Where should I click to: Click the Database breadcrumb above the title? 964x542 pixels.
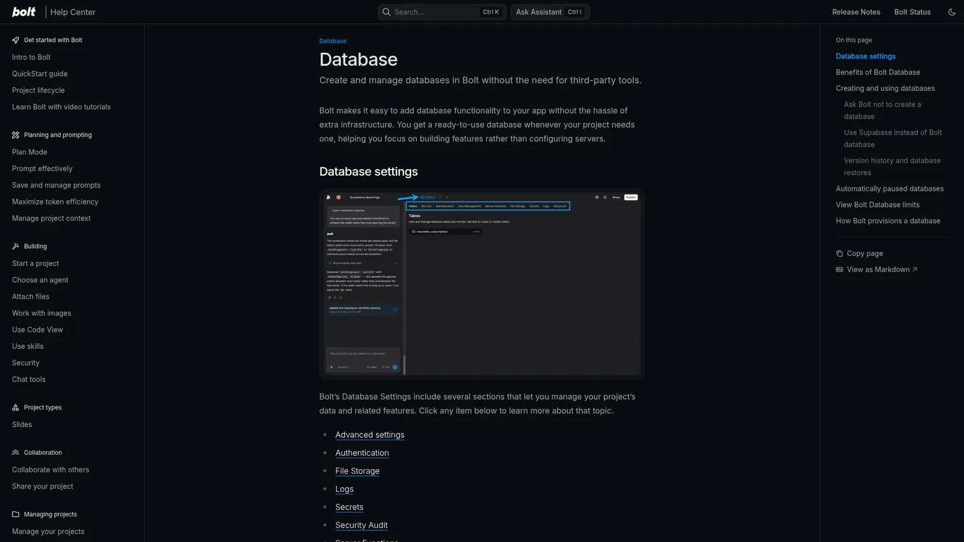tap(333, 41)
